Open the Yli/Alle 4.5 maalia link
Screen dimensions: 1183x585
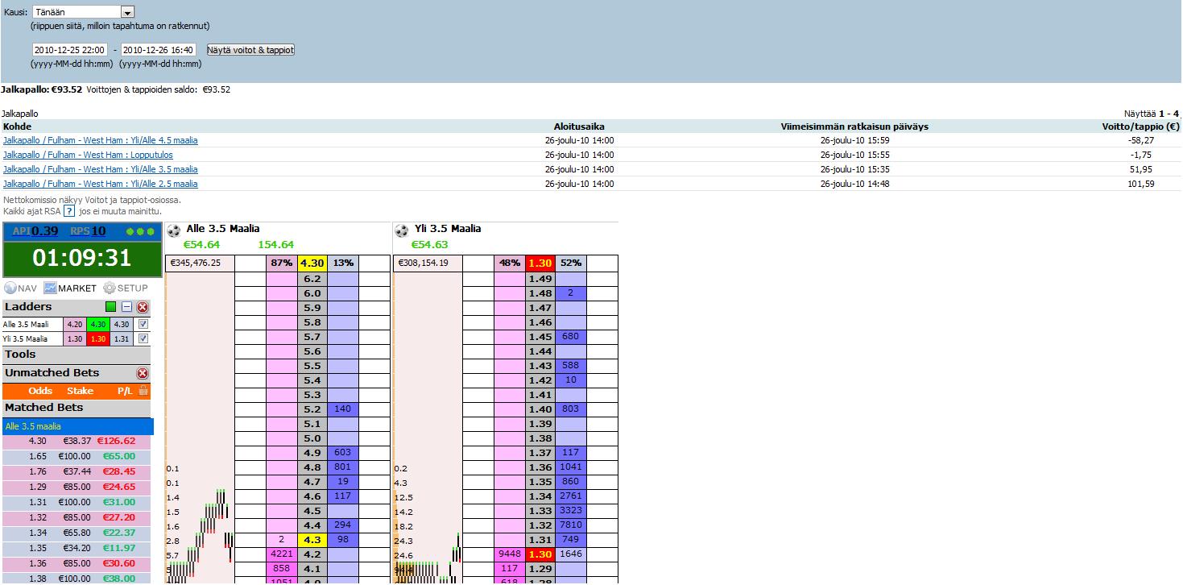click(x=100, y=140)
